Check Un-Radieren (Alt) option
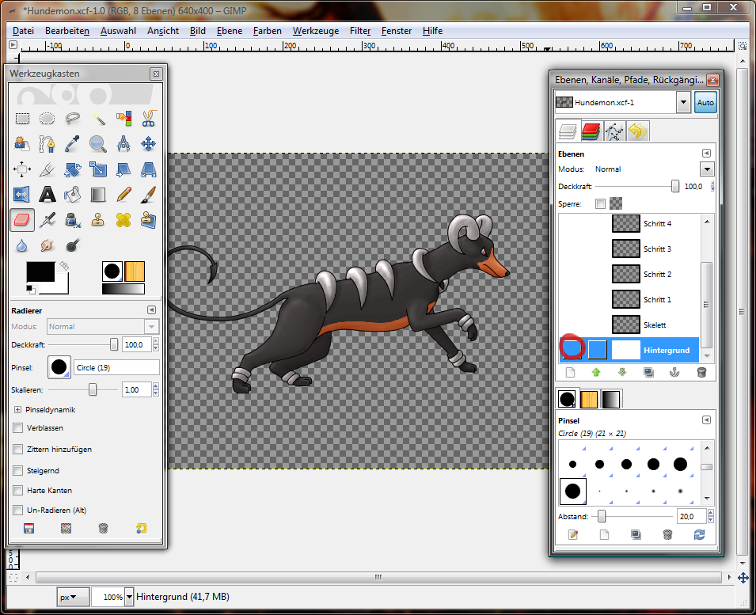 [x=18, y=510]
